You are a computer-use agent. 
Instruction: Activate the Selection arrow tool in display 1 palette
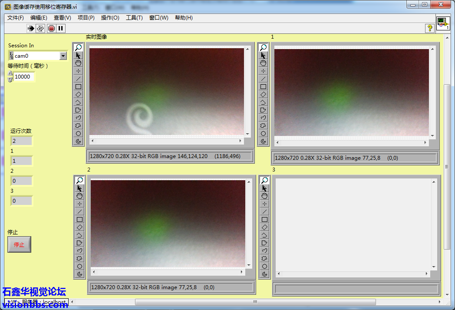click(x=263, y=55)
